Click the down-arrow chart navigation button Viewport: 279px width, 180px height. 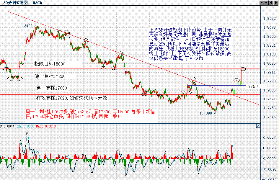point(266,2)
